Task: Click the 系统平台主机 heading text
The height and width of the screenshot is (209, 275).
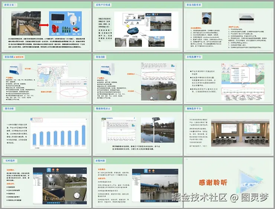Action: [x=234, y=27]
